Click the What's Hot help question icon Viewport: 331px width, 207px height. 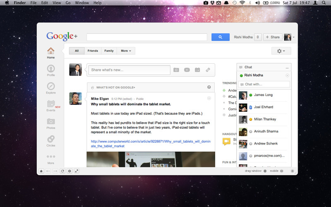coord(209,87)
